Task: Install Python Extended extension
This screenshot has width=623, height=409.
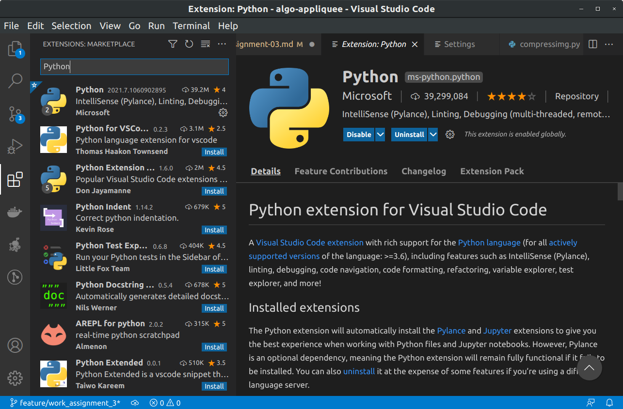Action: 214,386
